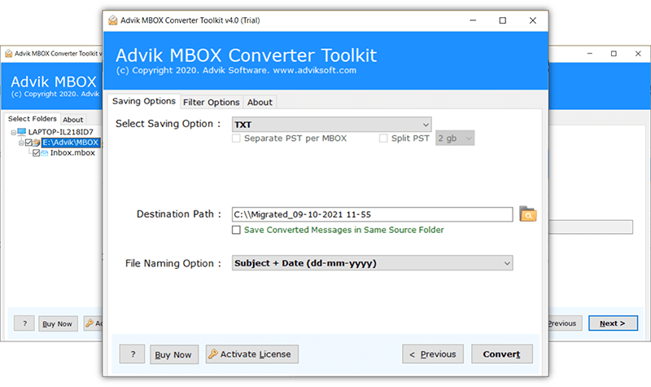The image size is (651, 387).
Task: Click the envelope app icon in back window title
Action: pos(8,54)
